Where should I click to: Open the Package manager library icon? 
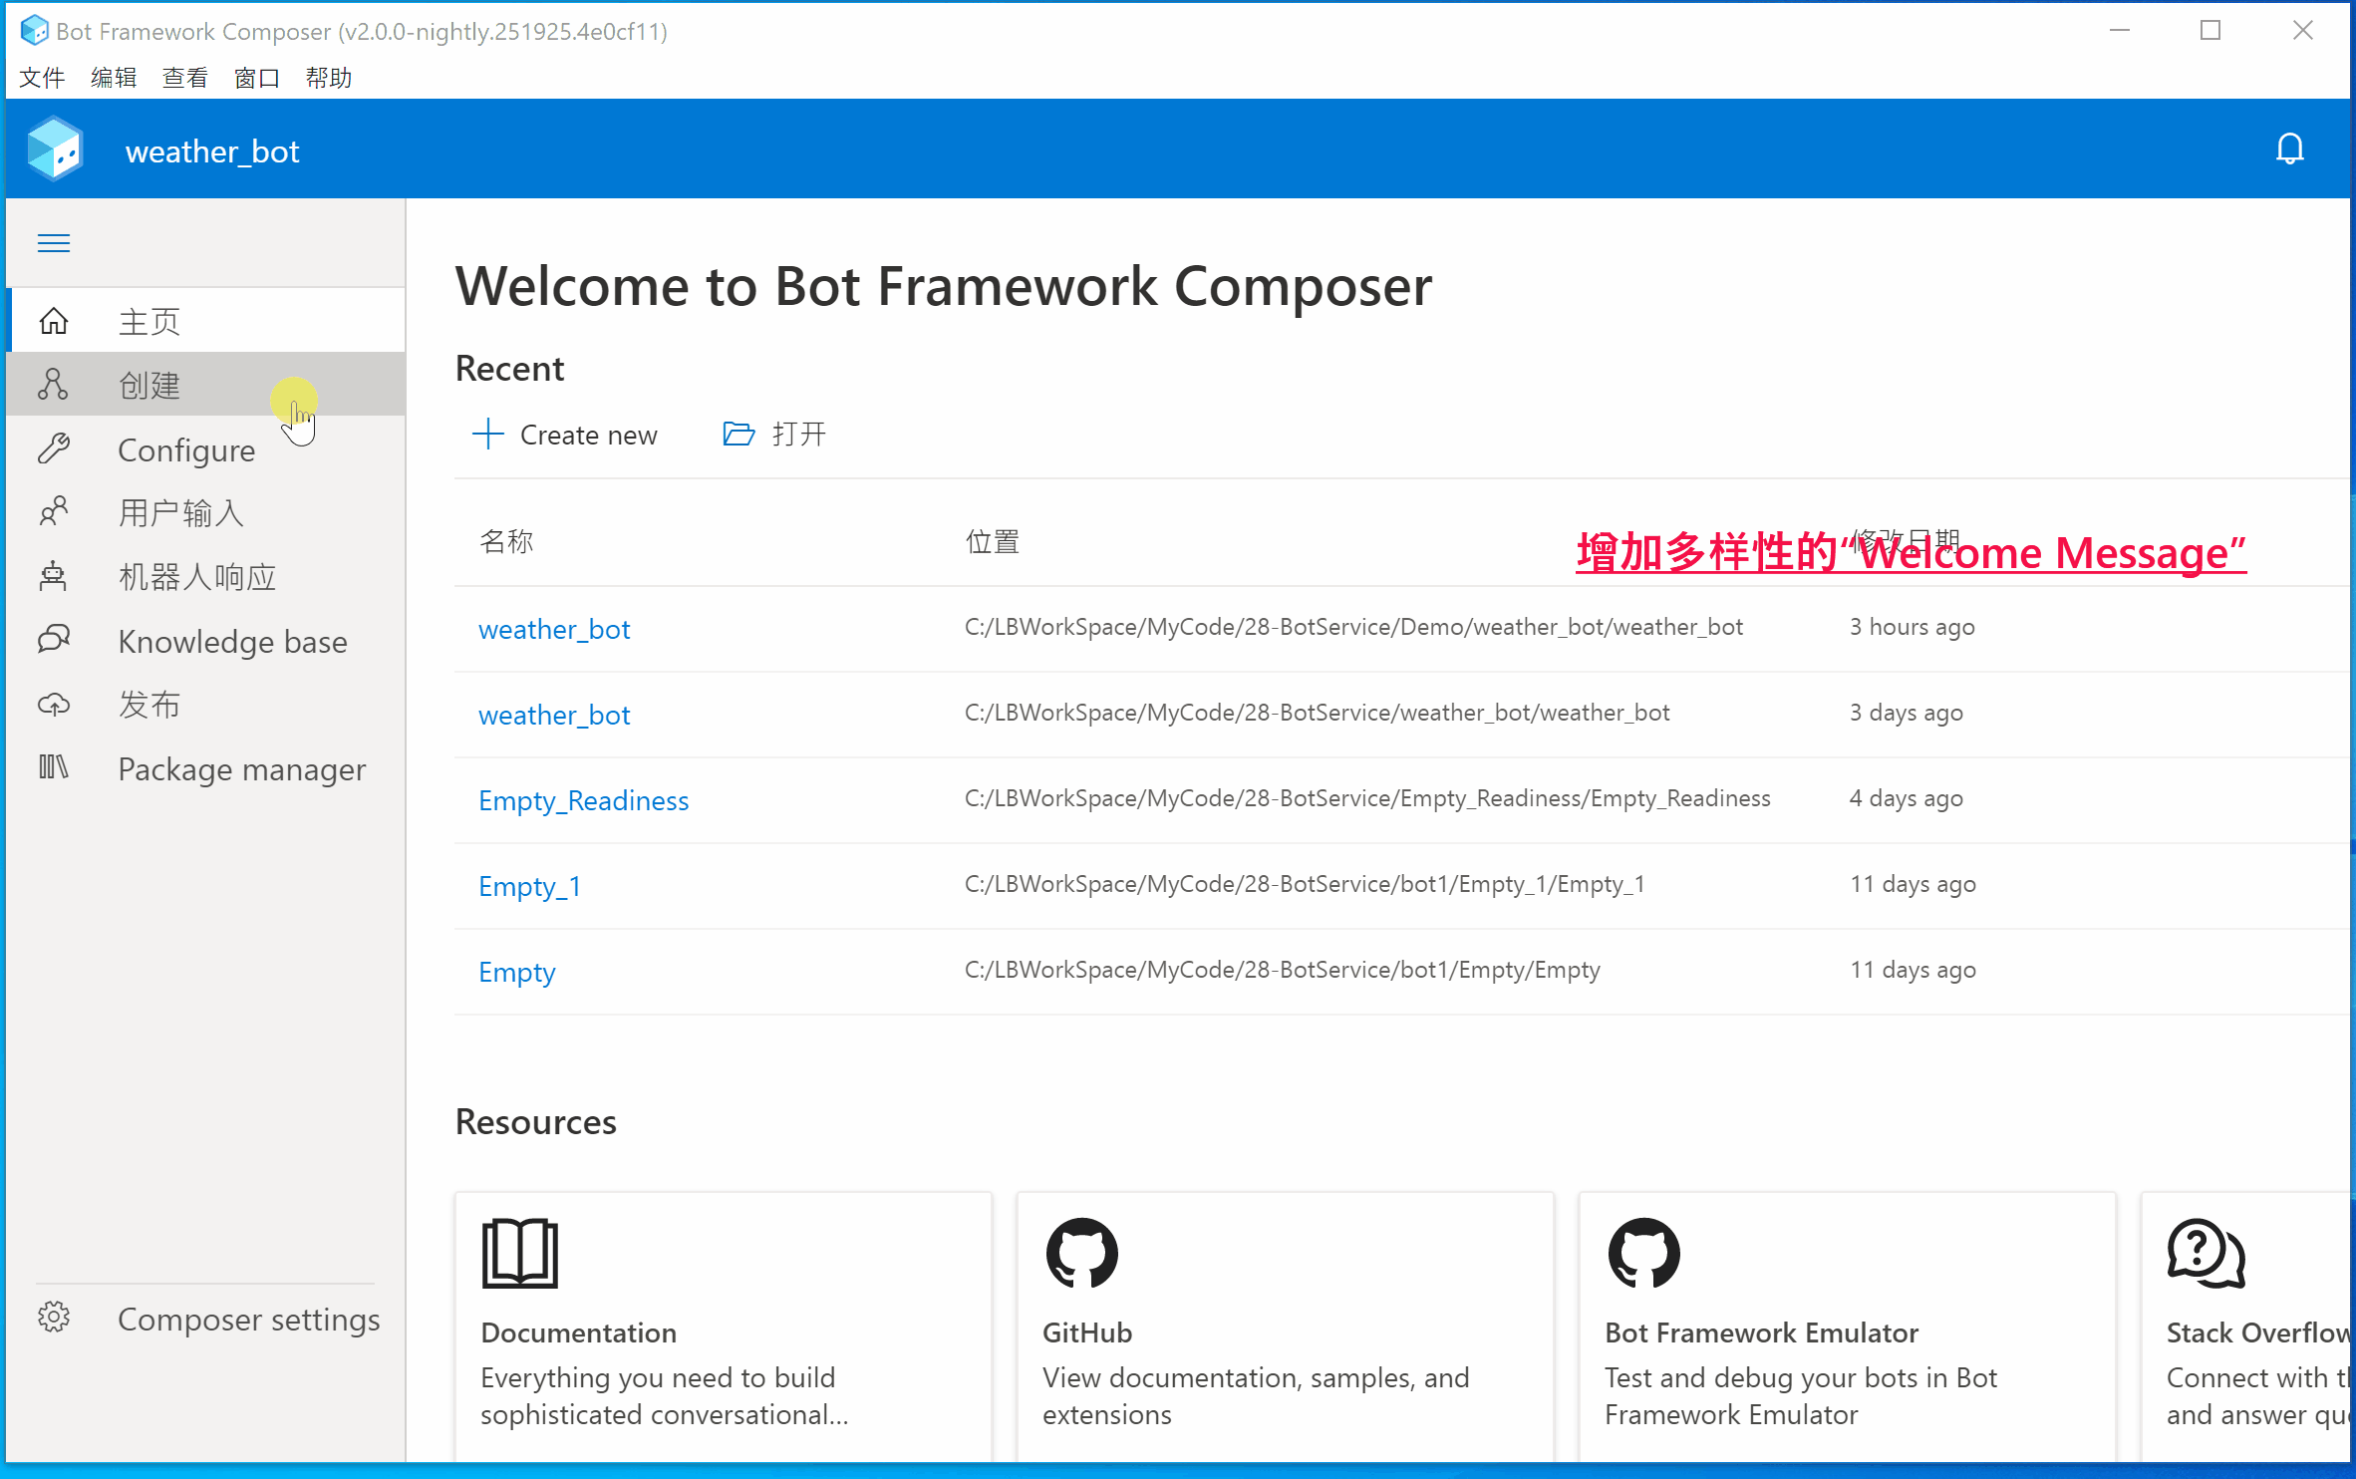click(x=54, y=767)
